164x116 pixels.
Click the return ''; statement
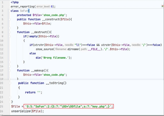pyautogui.click(x=33, y=92)
